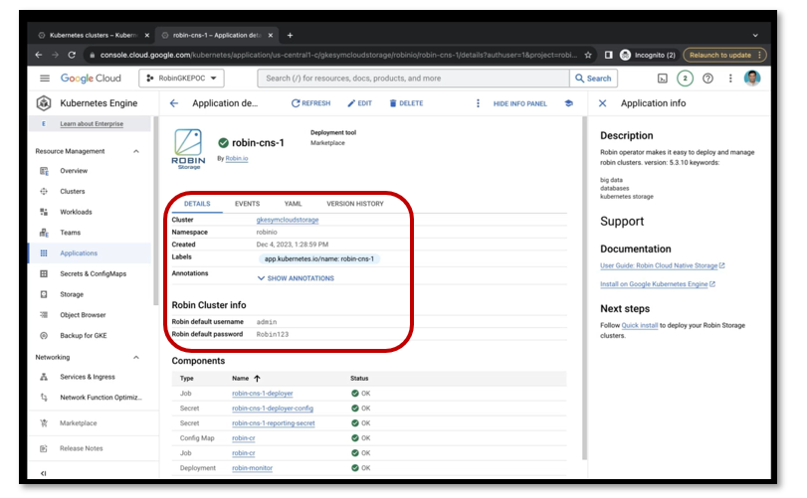Click the REFRESH button
The width and height of the screenshot is (807, 498).
coord(310,103)
